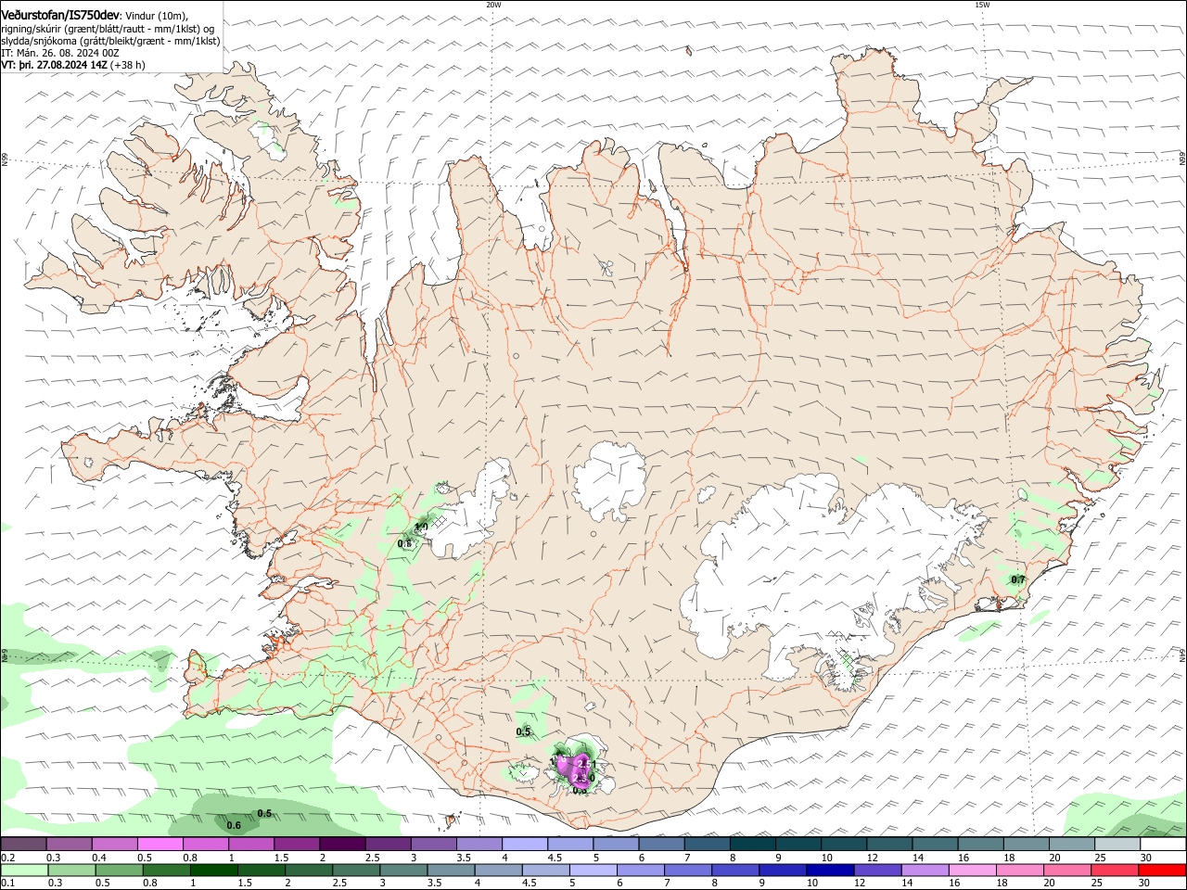This screenshot has width=1187, height=890.
Task: Click the 1.0 value west of Langjökull glacier
Action: (x=420, y=527)
